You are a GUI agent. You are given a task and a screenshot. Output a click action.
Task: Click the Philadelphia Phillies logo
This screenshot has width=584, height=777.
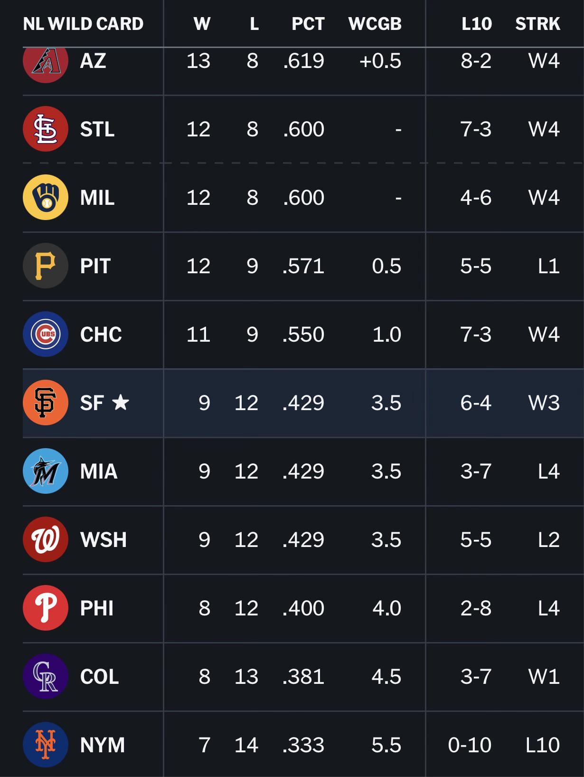tap(46, 608)
